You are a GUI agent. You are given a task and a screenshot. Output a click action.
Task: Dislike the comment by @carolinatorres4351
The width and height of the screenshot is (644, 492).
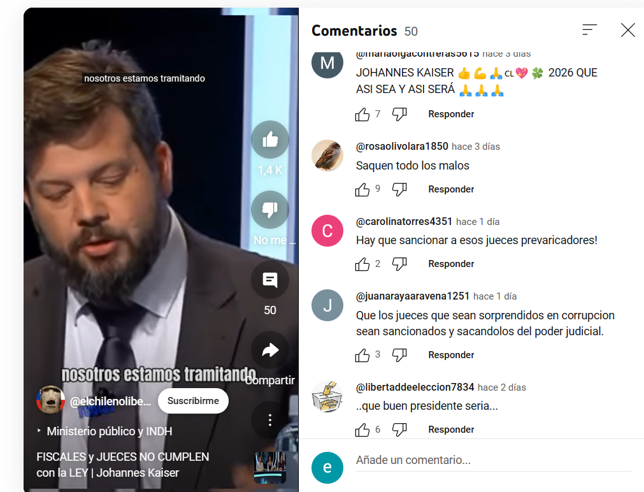[x=399, y=264]
